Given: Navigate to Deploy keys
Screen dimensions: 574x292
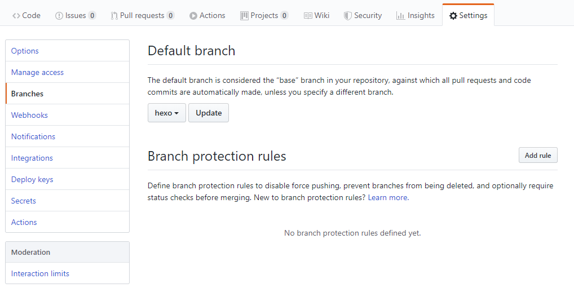Looking at the screenshot, I should coord(32,179).
